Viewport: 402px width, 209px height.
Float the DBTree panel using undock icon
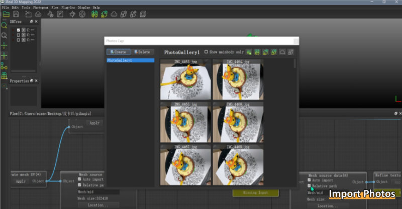point(31,22)
